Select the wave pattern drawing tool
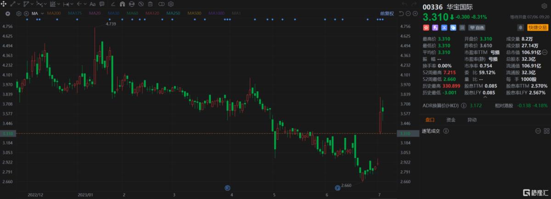551x199 pixels. coord(39,4)
